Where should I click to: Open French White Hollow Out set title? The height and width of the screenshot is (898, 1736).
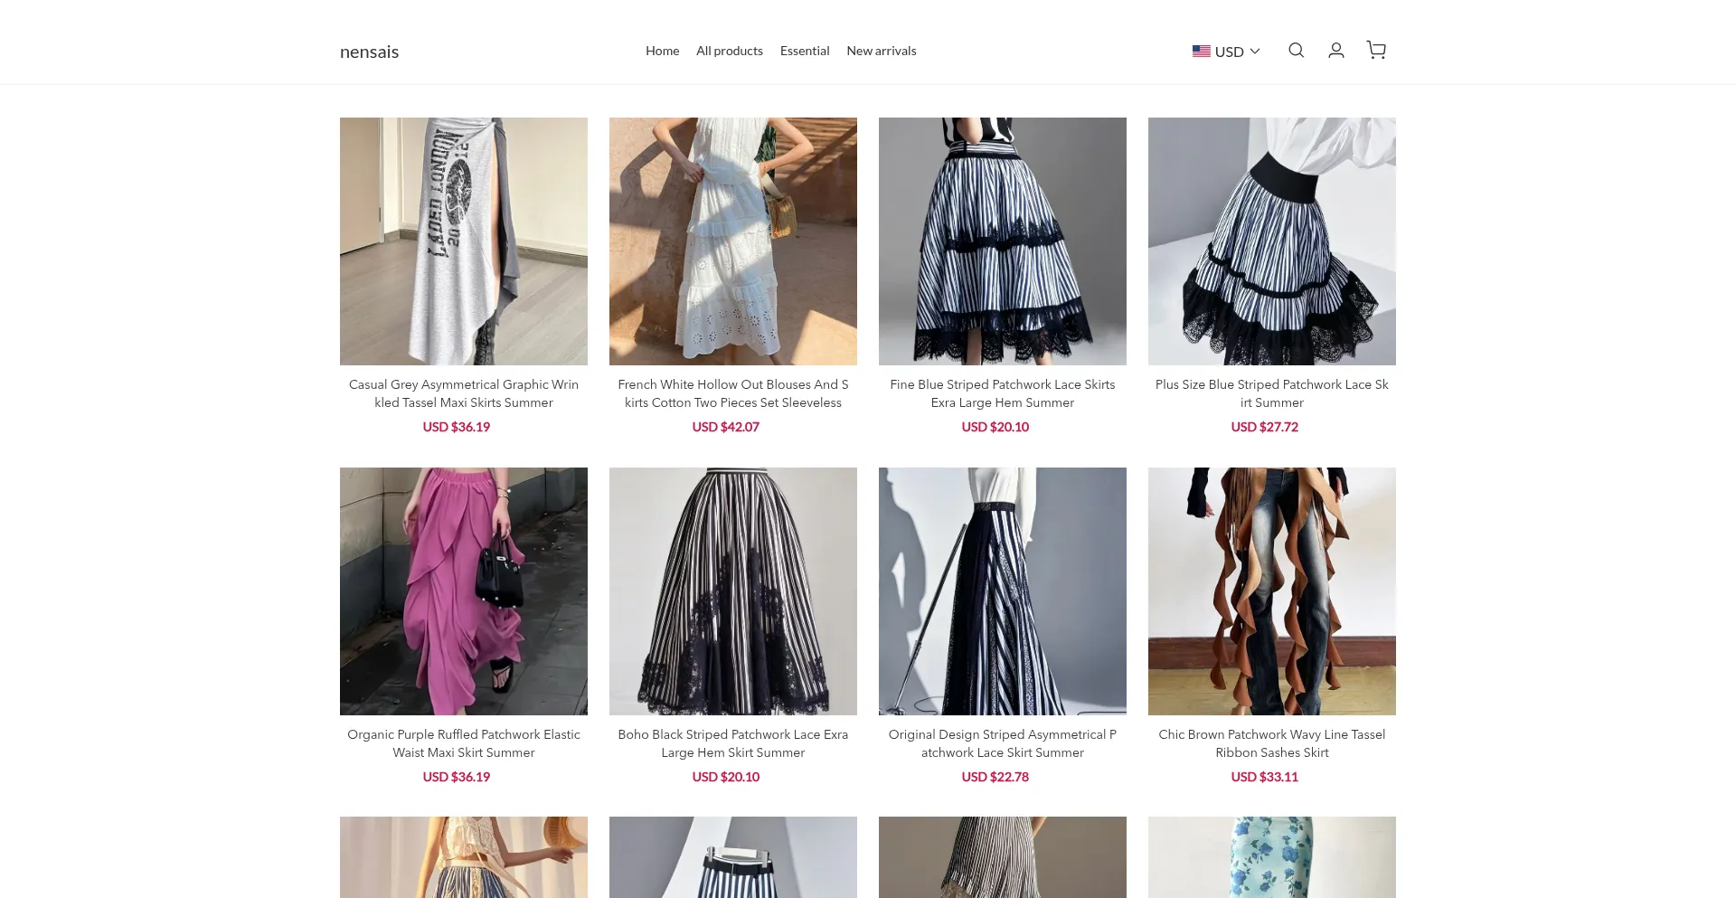(x=732, y=393)
